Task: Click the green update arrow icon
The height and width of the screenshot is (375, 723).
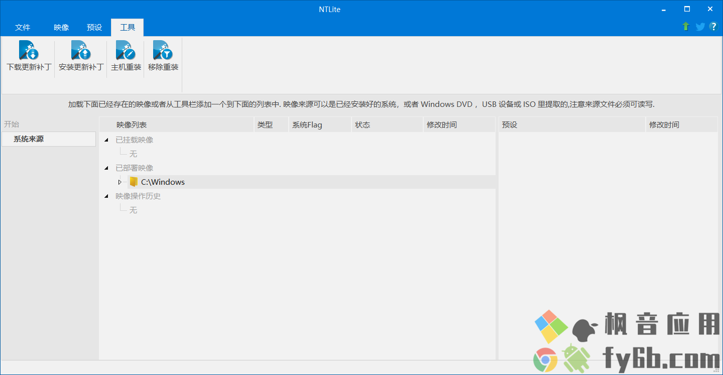Action: coord(686,27)
